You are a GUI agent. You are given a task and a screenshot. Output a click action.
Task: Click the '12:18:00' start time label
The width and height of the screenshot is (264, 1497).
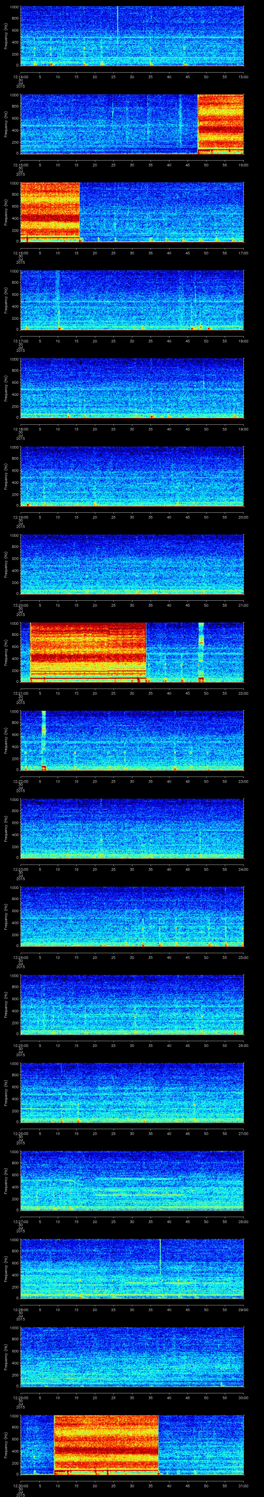20,429
